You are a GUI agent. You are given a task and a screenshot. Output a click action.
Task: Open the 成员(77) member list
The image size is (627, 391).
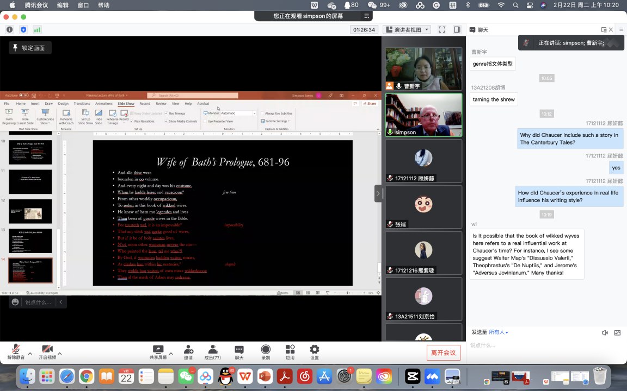(x=212, y=351)
